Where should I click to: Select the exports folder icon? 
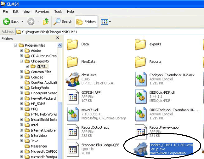141,44
